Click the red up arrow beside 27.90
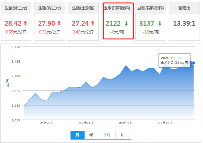Image resolution: width=203 pixels, height=143 pixels. (59, 23)
